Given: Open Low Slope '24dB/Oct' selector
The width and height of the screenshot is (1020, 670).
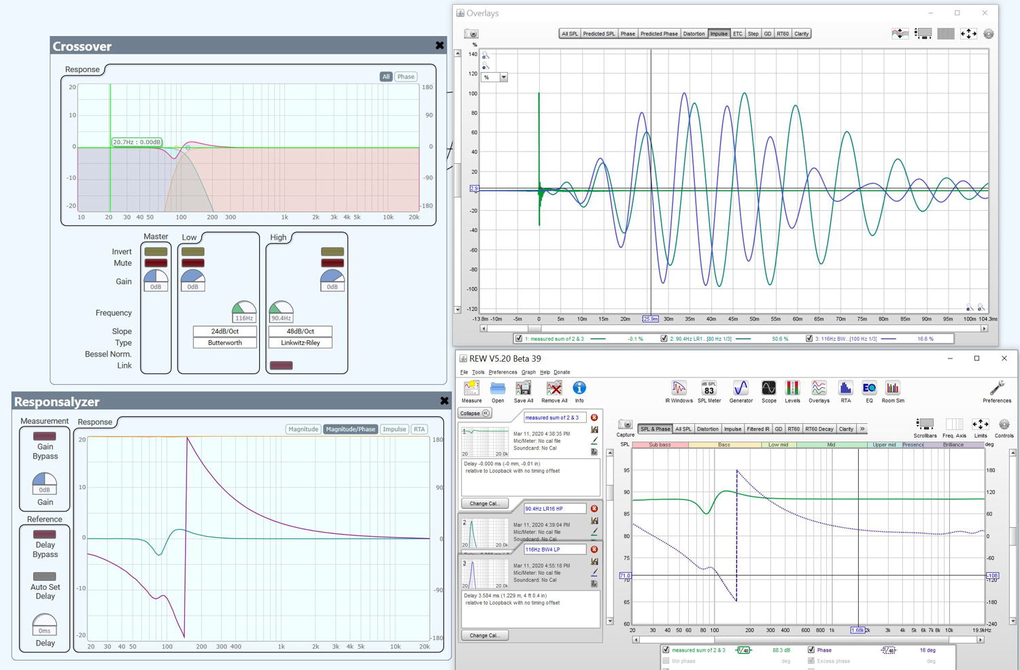Looking at the screenshot, I should 224,331.
